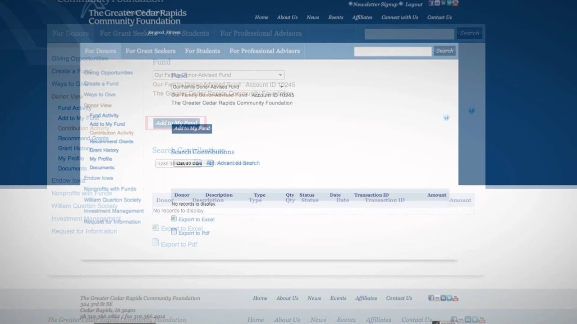The image size is (577, 324).
Task: Click the Newsletter Signup link
Action: point(375,4)
